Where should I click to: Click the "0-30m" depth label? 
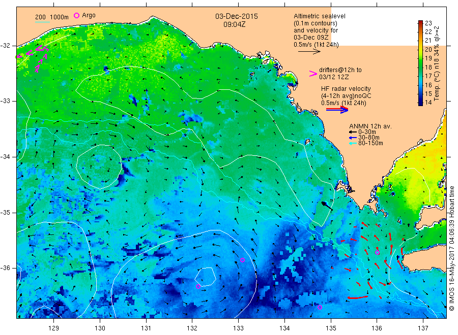[x=367, y=132]
